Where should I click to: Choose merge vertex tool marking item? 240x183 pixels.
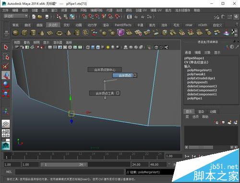[x=105, y=93]
